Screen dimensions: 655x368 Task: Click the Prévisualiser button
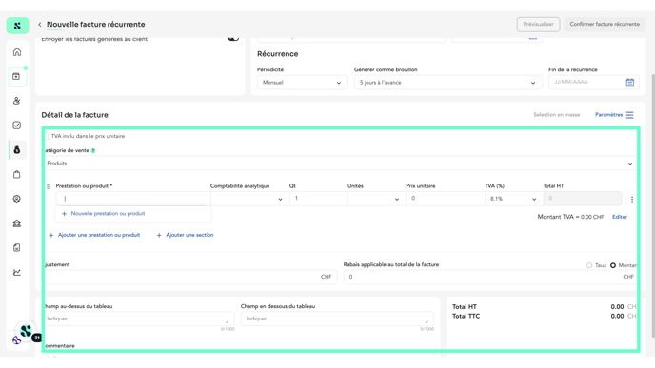point(538,24)
